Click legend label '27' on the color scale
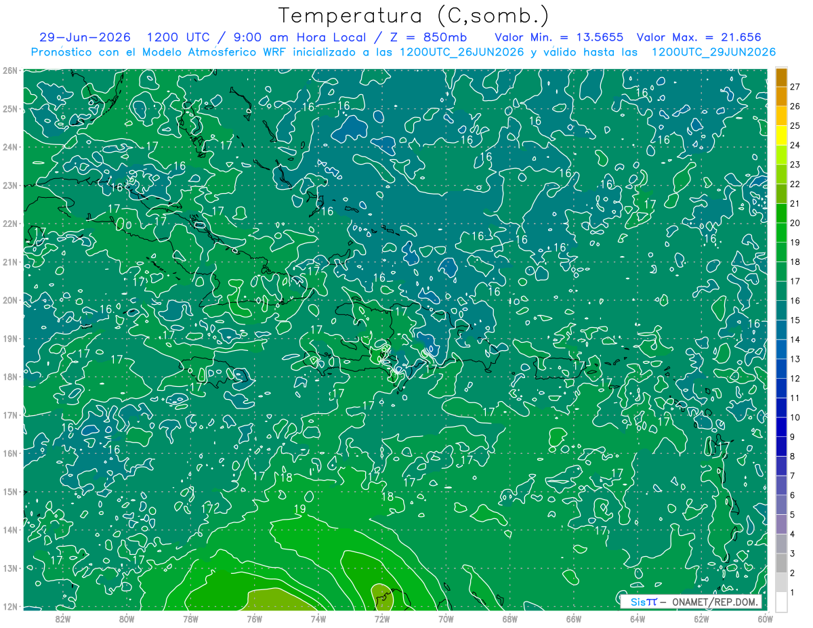The height and width of the screenshot is (628, 813). coord(795,87)
